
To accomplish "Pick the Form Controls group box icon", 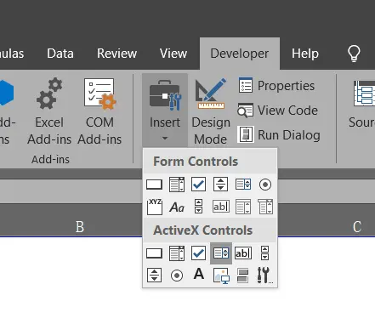I will 155,207.
